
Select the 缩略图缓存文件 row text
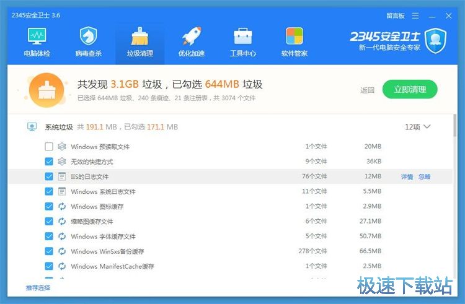point(92,222)
